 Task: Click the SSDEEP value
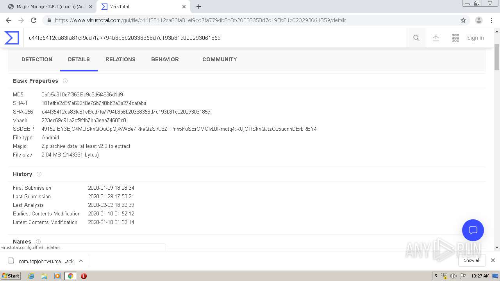(179, 129)
